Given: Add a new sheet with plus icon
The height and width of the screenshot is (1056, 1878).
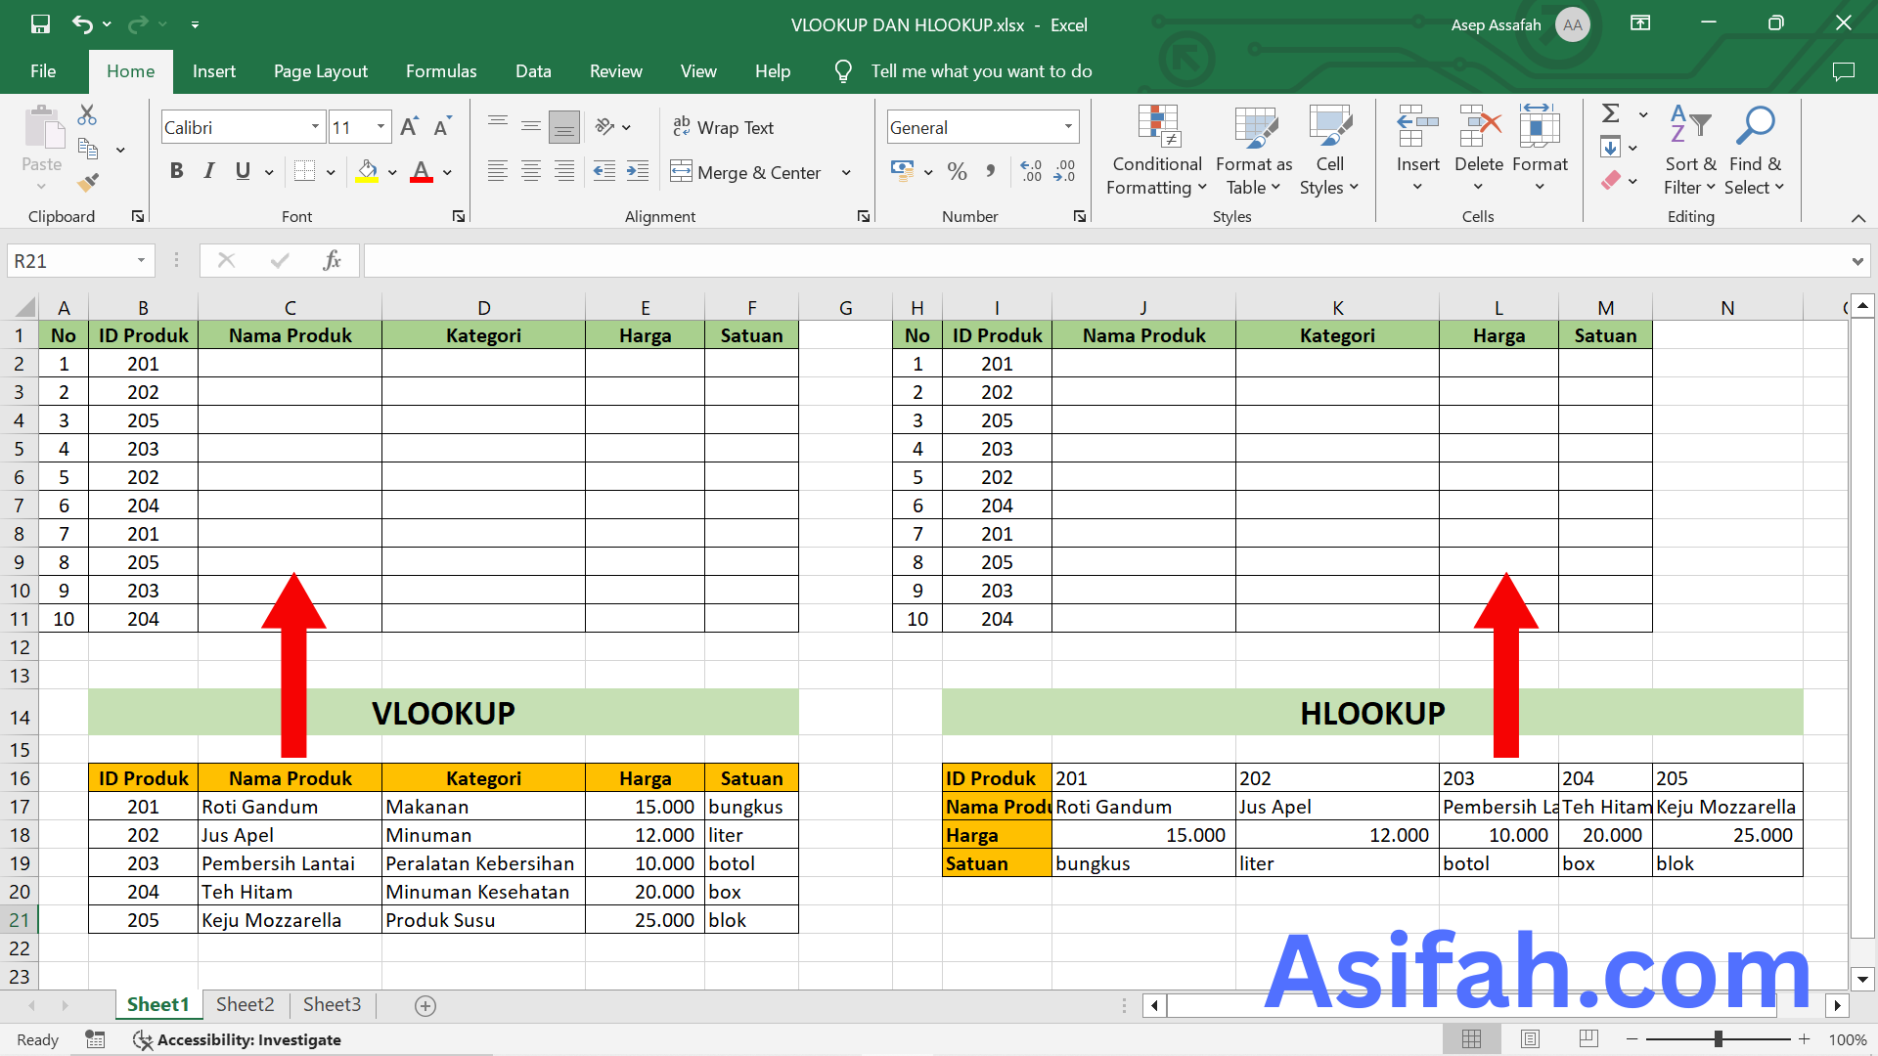Looking at the screenshot, I should pyautogui.click(x=425, y=1006).
